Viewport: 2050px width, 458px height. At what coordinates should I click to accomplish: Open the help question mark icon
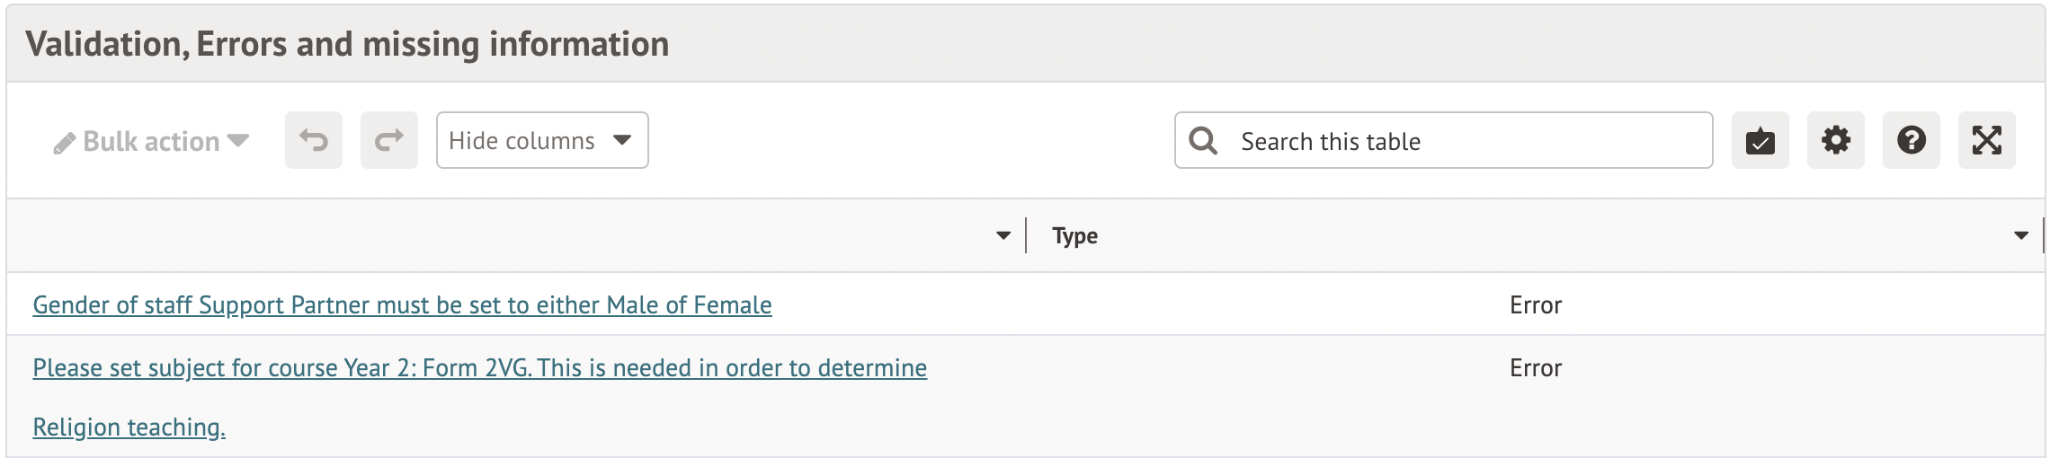point(1911,140)
